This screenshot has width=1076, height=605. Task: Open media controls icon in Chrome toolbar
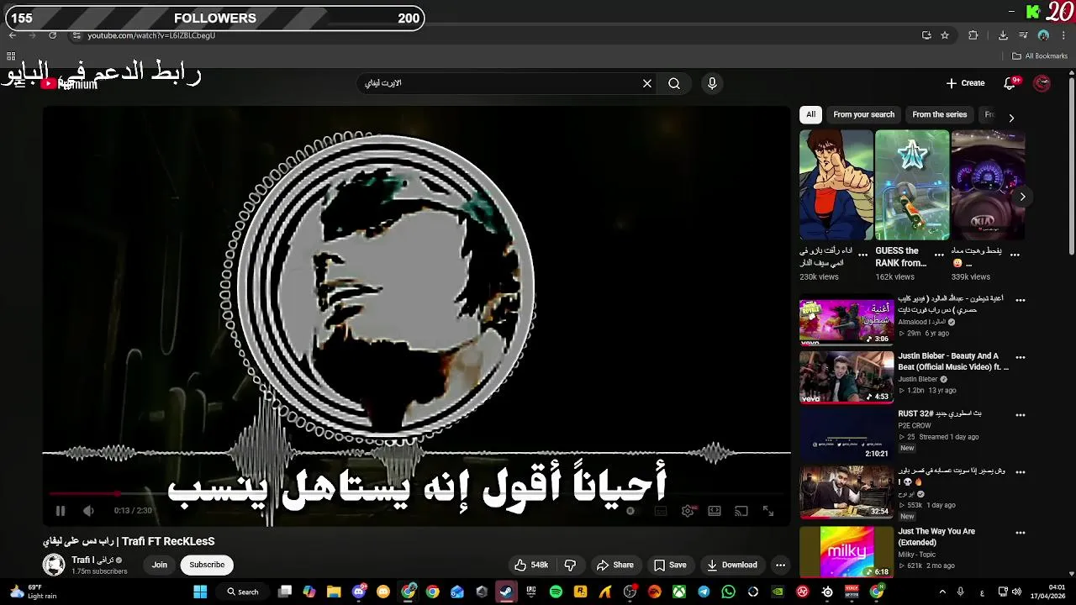click(1023, 35)
